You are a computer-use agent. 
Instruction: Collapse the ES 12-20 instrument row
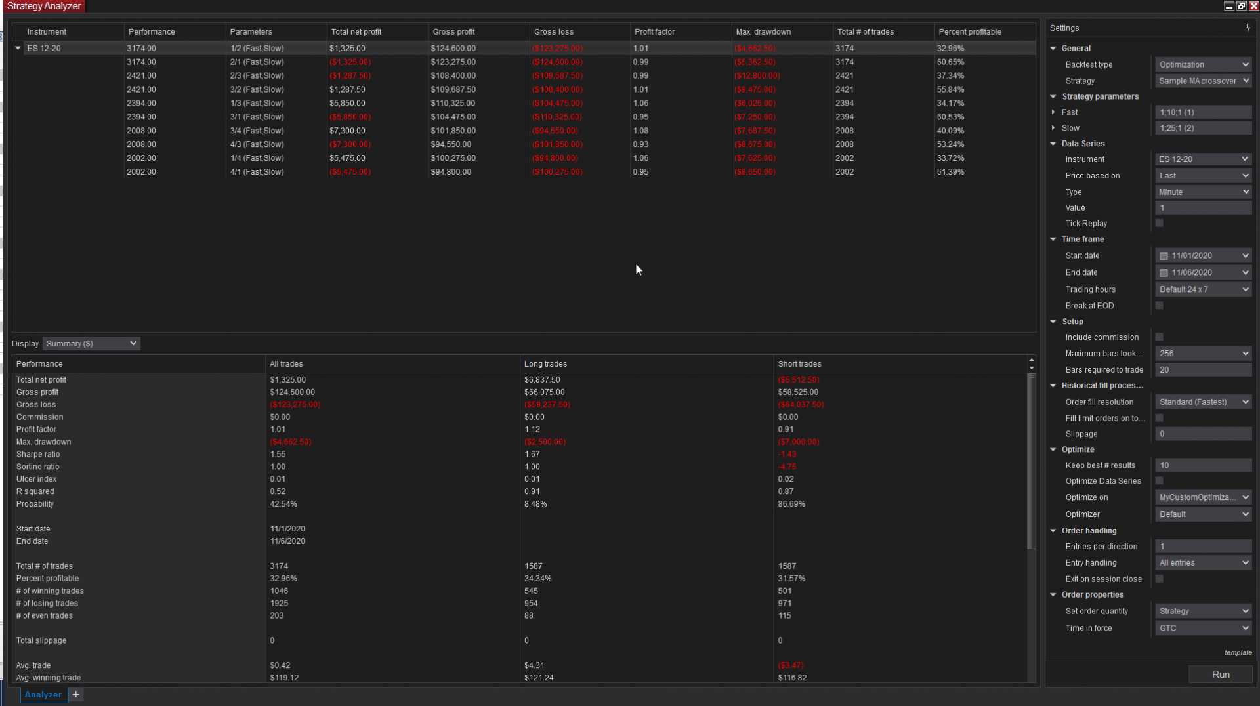[18, 49]
